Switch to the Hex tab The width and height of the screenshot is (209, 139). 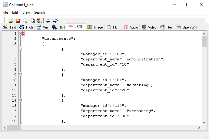click(x=166, y=27)
